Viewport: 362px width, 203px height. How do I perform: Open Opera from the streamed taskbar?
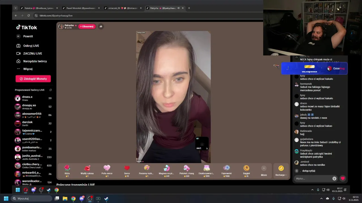click(x=26, y=190)
